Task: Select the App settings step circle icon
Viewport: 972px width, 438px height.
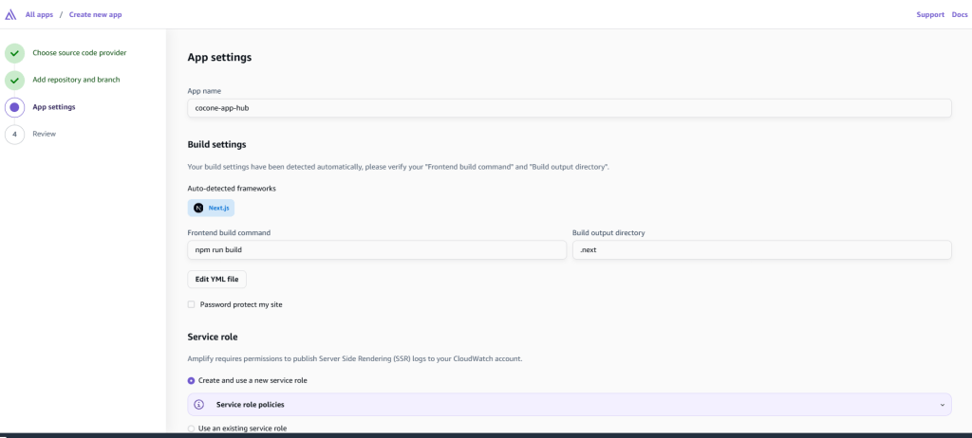Action: point(14,107)
